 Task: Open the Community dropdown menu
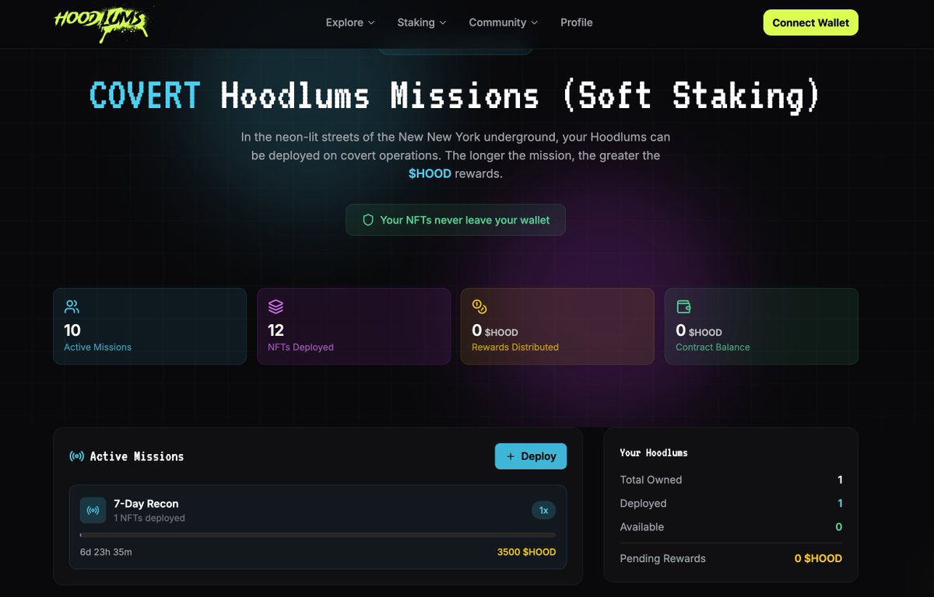pos(504,23)
